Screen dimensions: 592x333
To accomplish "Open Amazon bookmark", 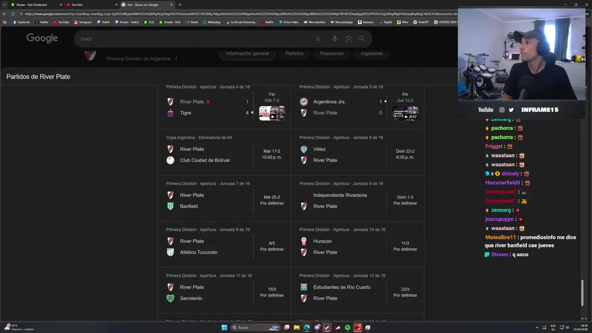I will coord(366,22).
